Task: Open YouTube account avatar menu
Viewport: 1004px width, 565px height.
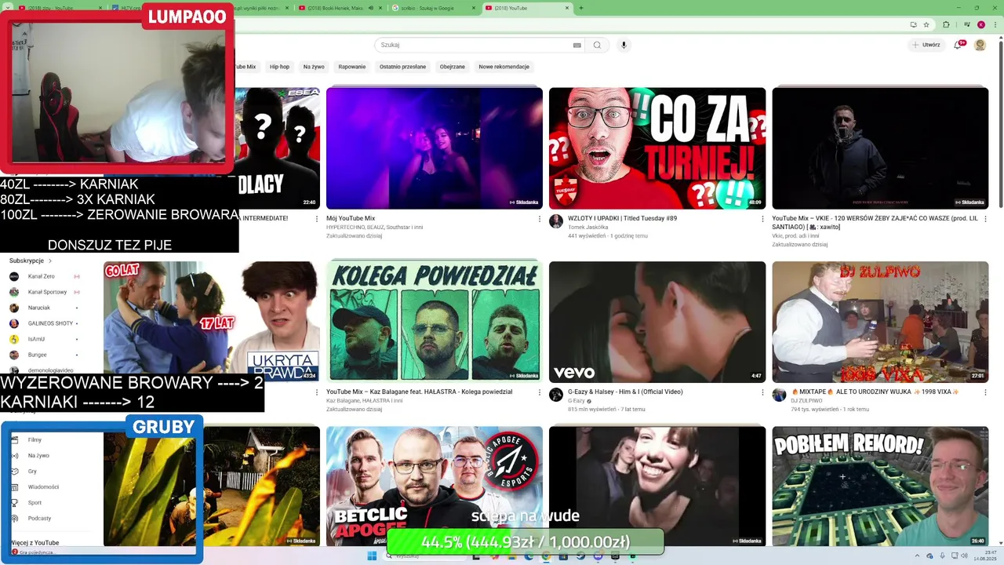Action: 980,45
